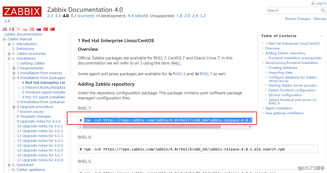Expand the 2 Requirements node
327x173 pixels.
point(14,68)
